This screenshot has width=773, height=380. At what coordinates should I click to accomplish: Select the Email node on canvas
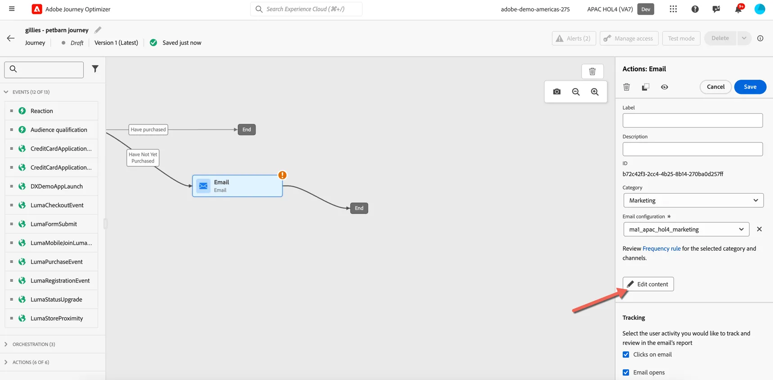[x=237, y=186]
